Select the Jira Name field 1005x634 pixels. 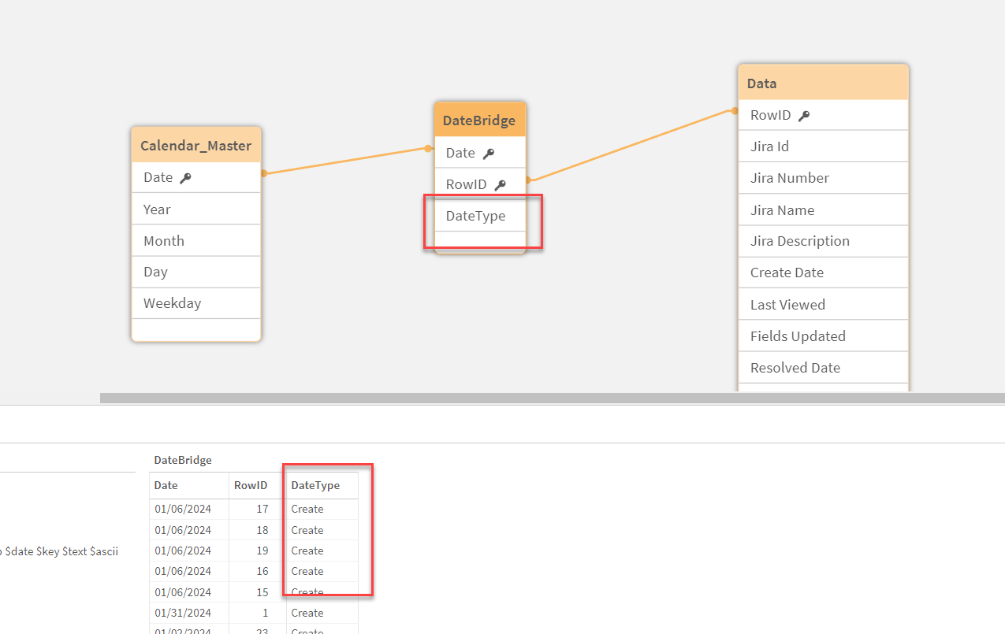823,210
